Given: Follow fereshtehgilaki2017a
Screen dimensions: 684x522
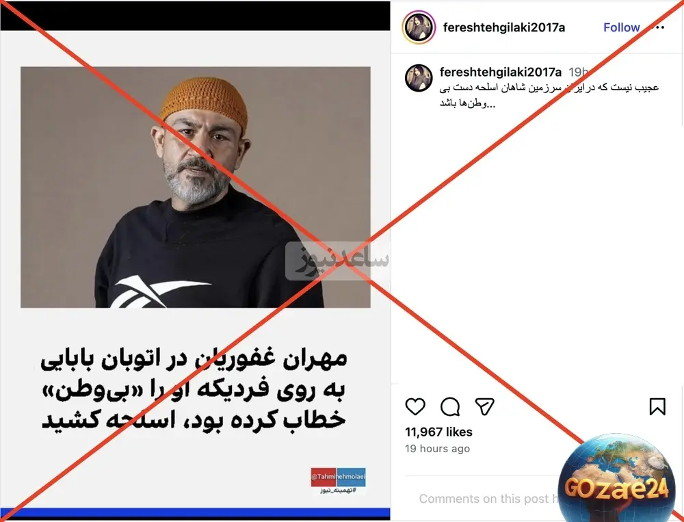Looking at the screenshot, I should point(621,27).
